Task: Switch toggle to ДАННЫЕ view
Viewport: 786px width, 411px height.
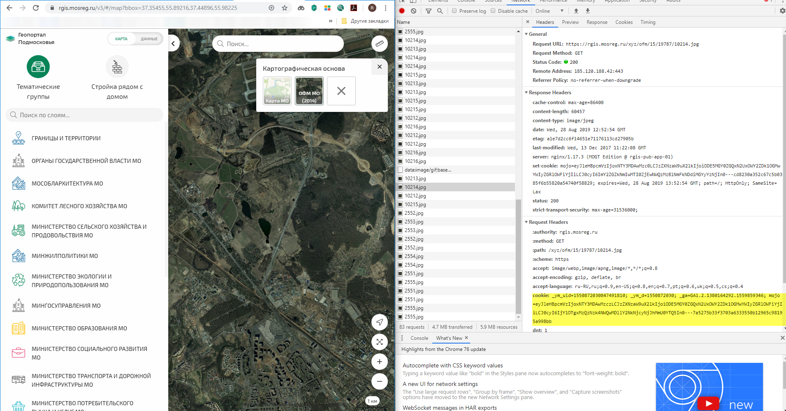Action: click(149, 39)
